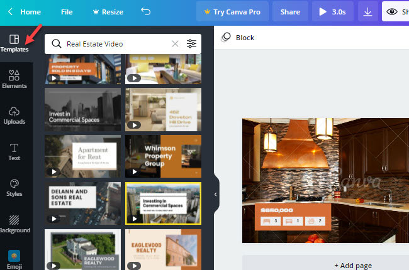
Task: Play Delann and Sons template preview
Action: (53, 219)
